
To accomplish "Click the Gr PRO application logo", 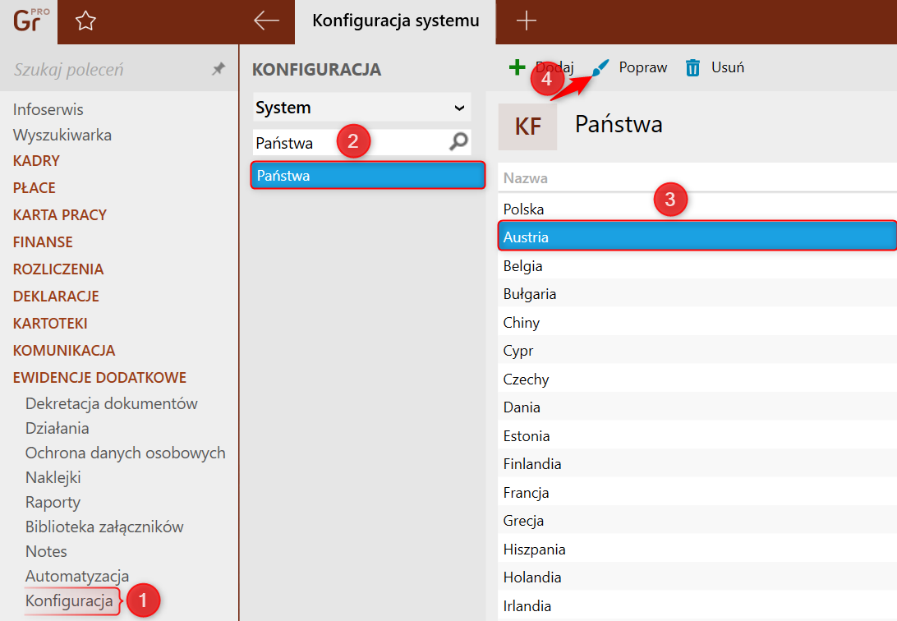I will coord(30,21).
